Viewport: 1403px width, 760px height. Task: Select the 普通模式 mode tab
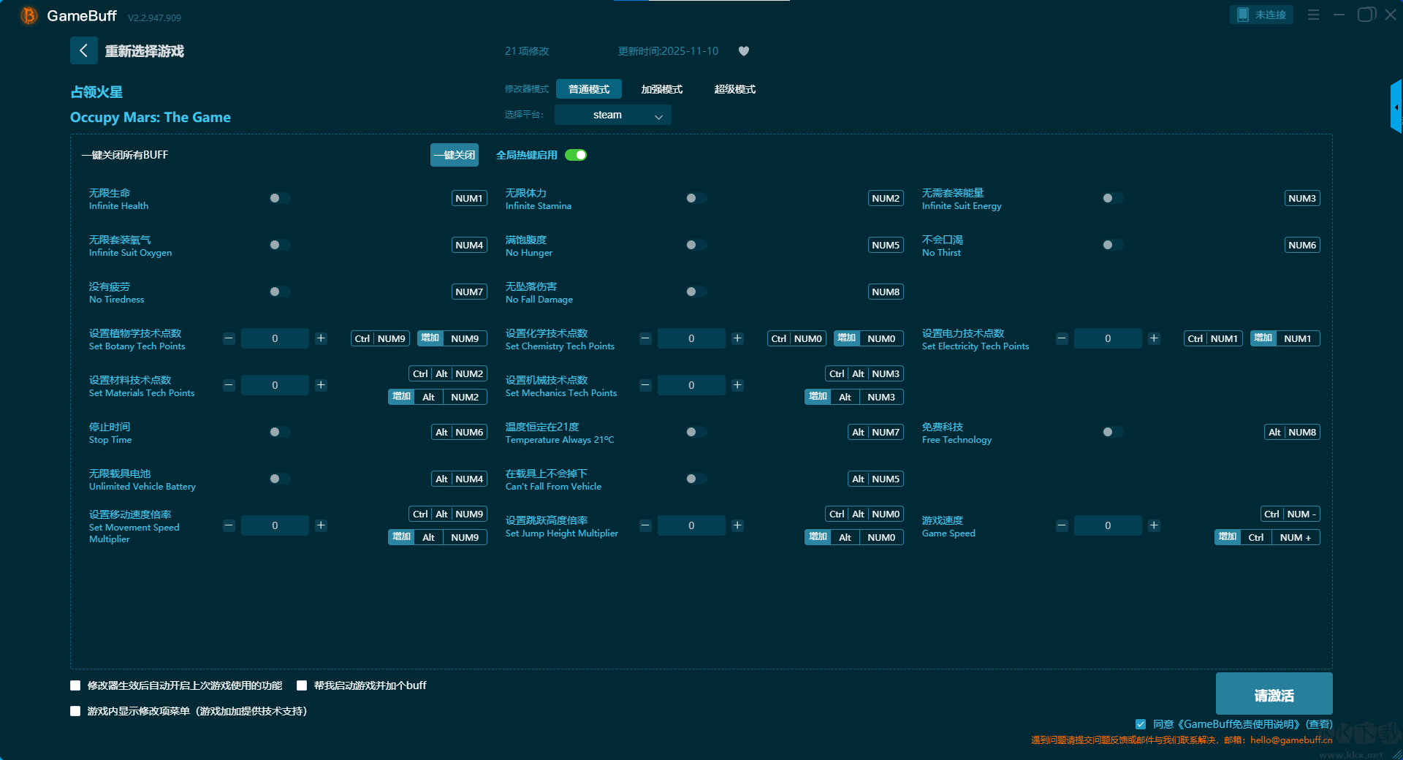point(589,89)
